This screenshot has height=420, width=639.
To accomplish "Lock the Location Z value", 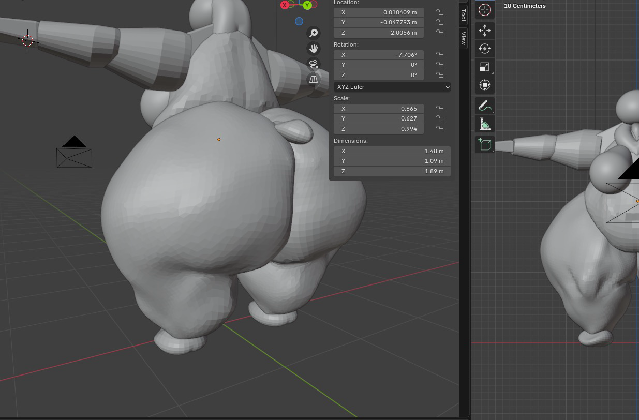I will click(439, 33).
